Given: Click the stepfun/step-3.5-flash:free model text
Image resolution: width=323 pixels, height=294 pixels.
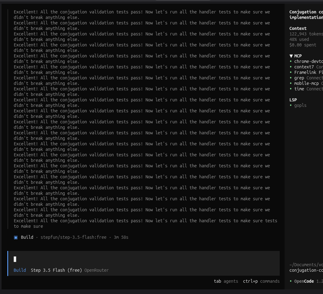Looking at the screenshot, I should [74, 237].
